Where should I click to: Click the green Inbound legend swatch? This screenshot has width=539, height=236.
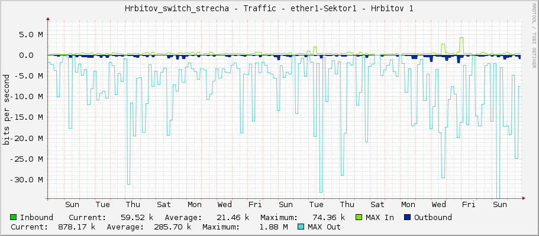14,217
